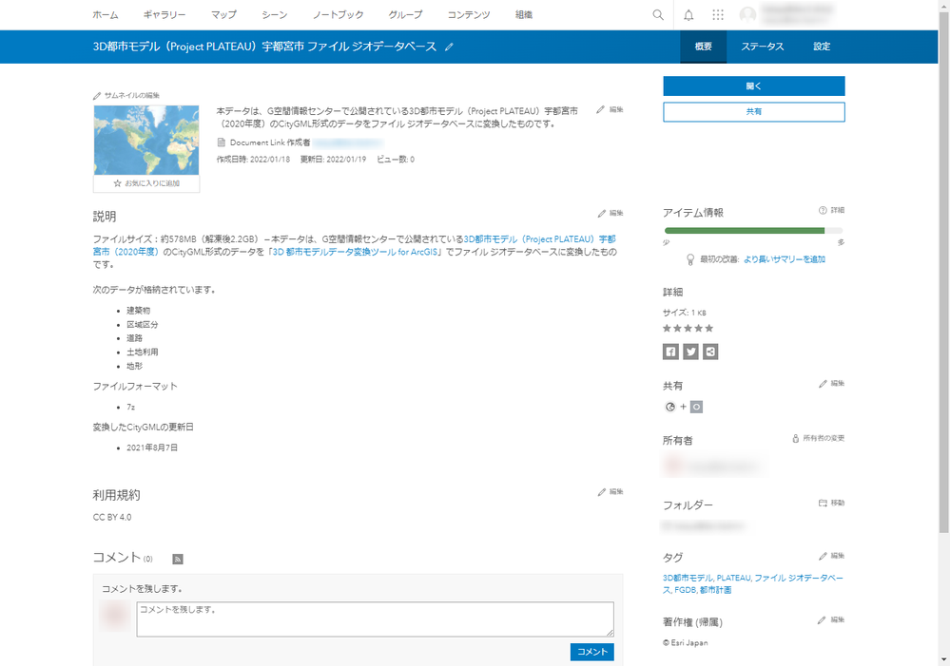Click the CC BY 4.0 text
Image resolution: width=950 pixels, height=666 pixels.
tap(112, 517)
